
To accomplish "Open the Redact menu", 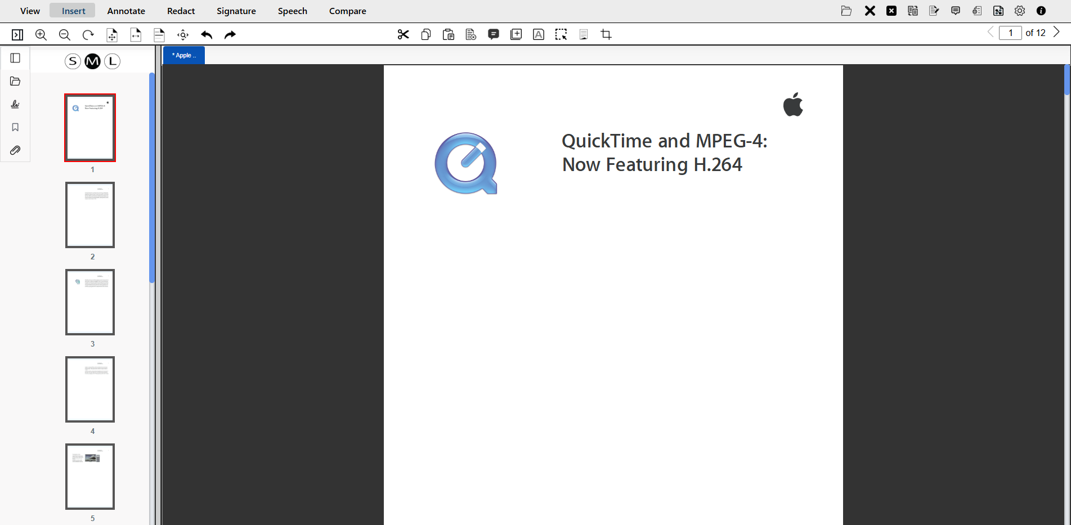I will [181, 11].
